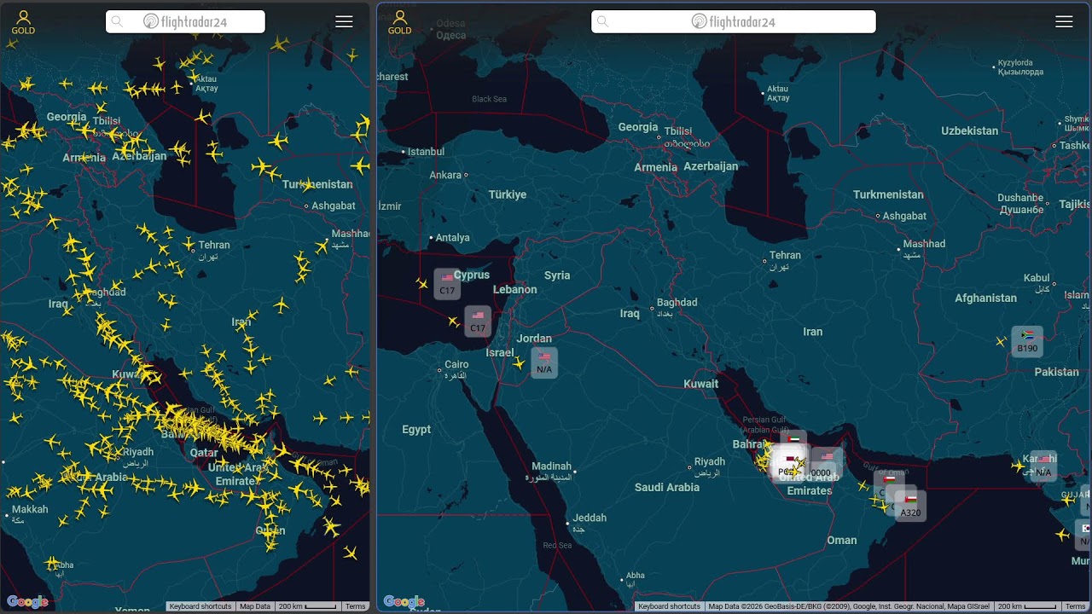Click magnifier icon in right search box
Viewport: 1092px width, 614px height.
point(602,22)
